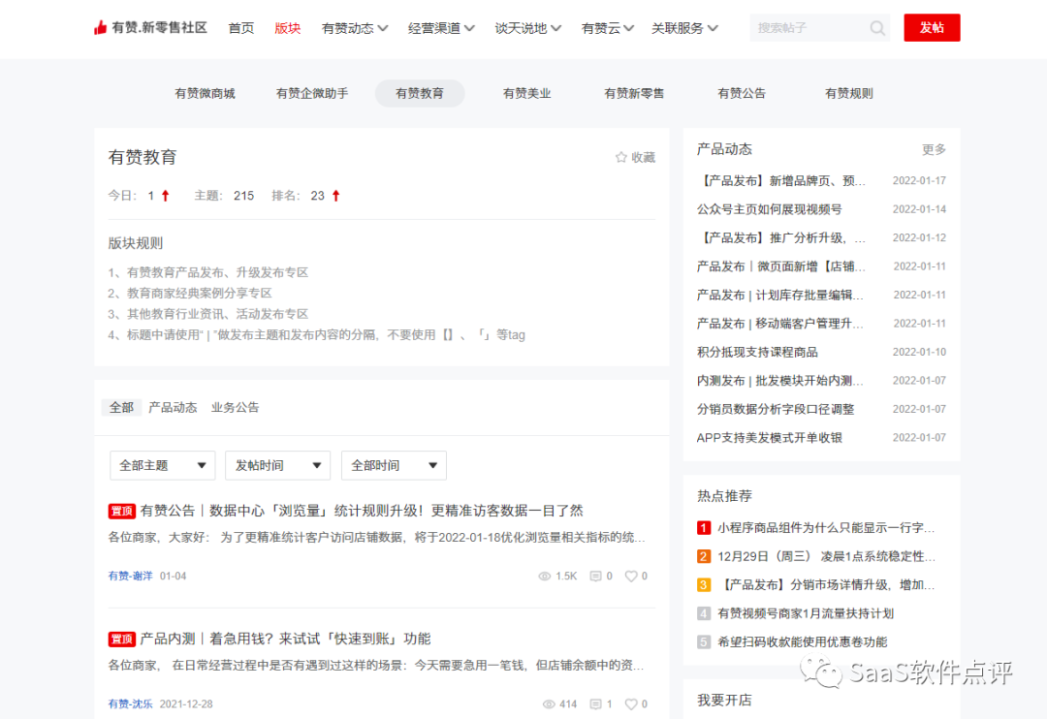Click rank badge 3 in 热点推荐
1047x719 pixels.
click(x=704, y=585)
